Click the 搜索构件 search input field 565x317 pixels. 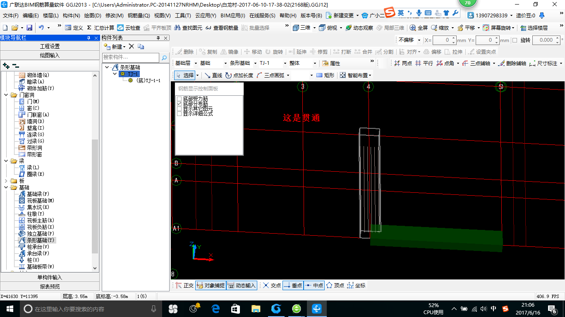(131, 58)
